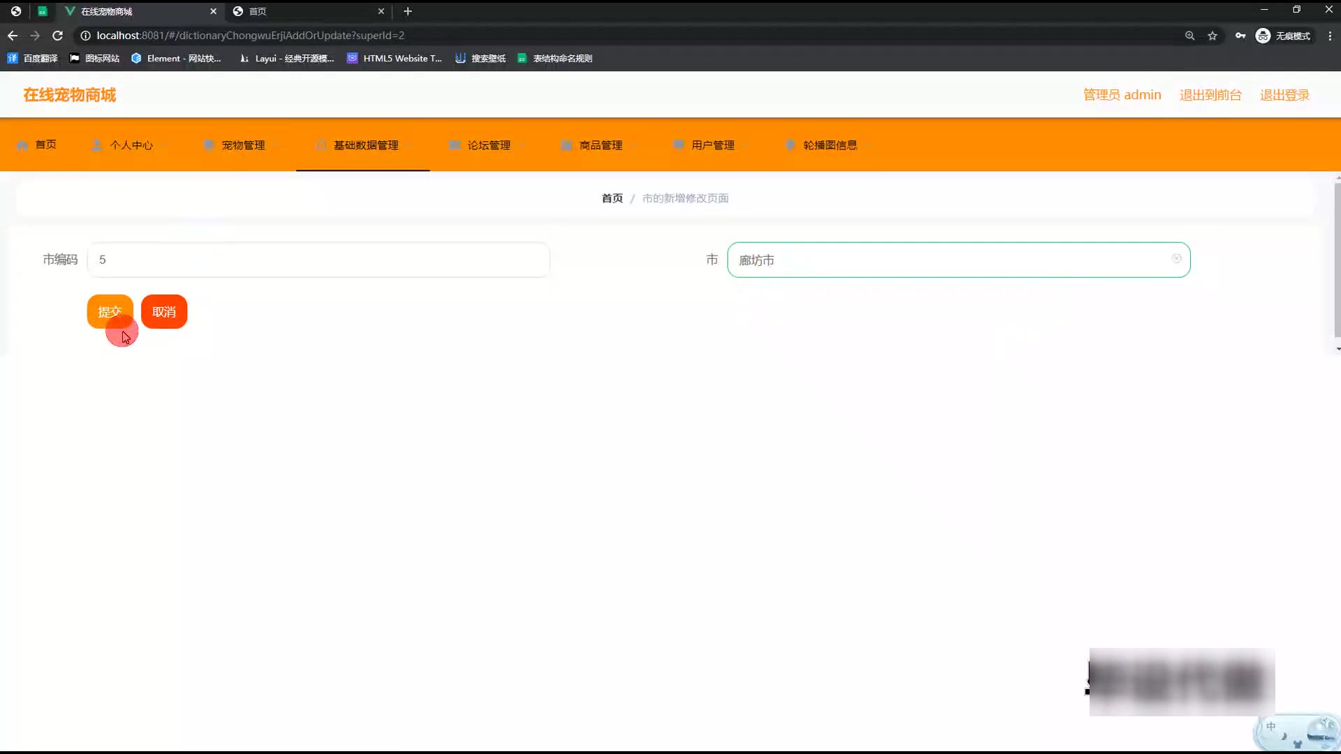1341x754 pixels.
Task: Click the scrollbar down arrow
Action: pyautogui.click(x=1337, y=348)
